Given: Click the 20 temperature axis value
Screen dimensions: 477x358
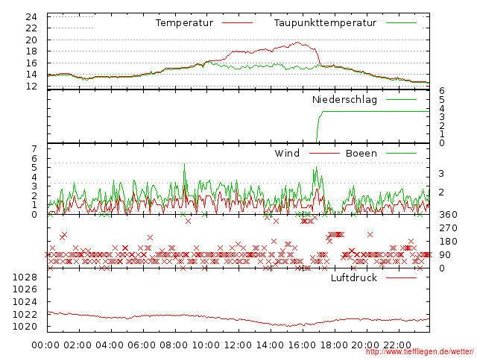Looking at the screenshot, I should click(x=31, y=40).
